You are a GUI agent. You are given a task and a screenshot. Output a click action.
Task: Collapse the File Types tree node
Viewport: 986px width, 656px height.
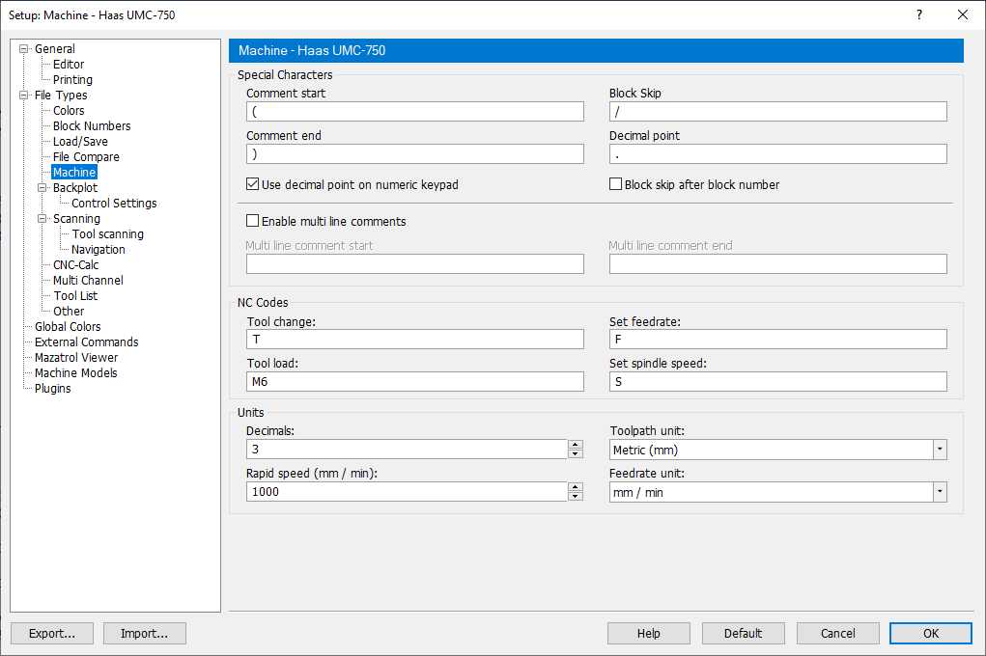[24, 96]
